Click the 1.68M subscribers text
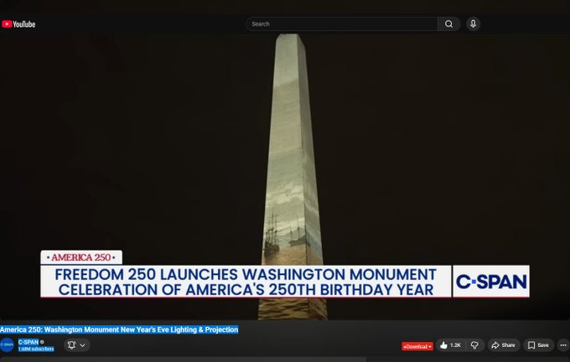The height and width of the screenshot is (362, 570). coord(36,349)
